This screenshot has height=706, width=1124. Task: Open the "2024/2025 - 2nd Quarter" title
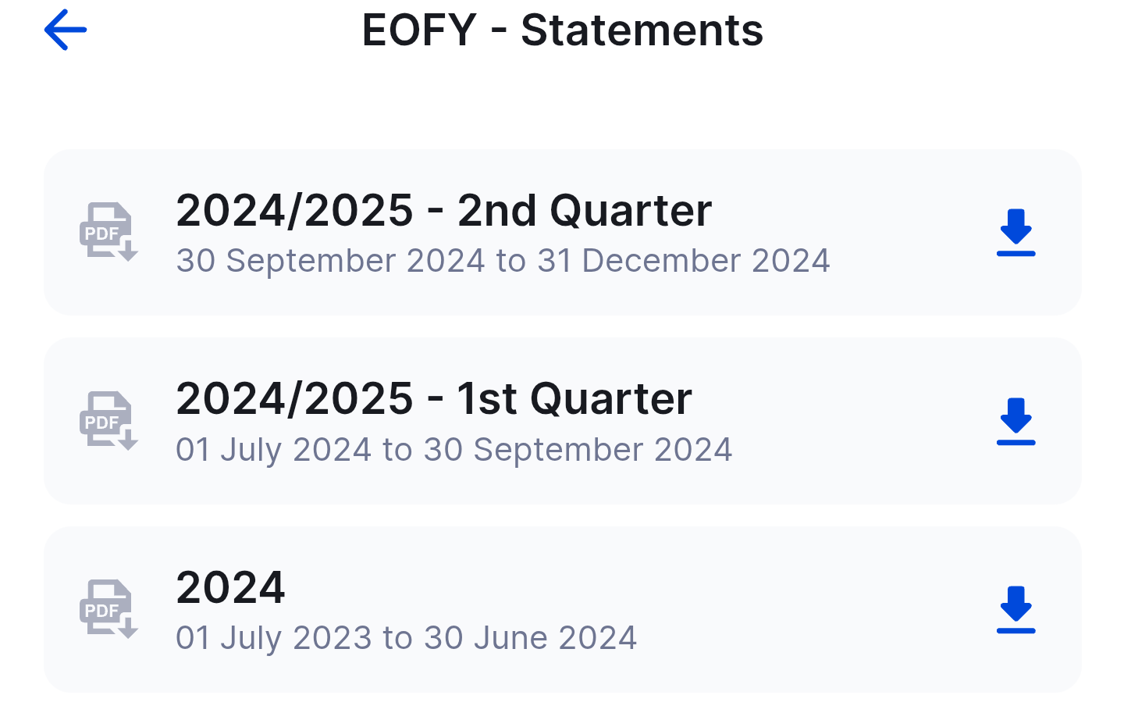(x=443, y=211)
